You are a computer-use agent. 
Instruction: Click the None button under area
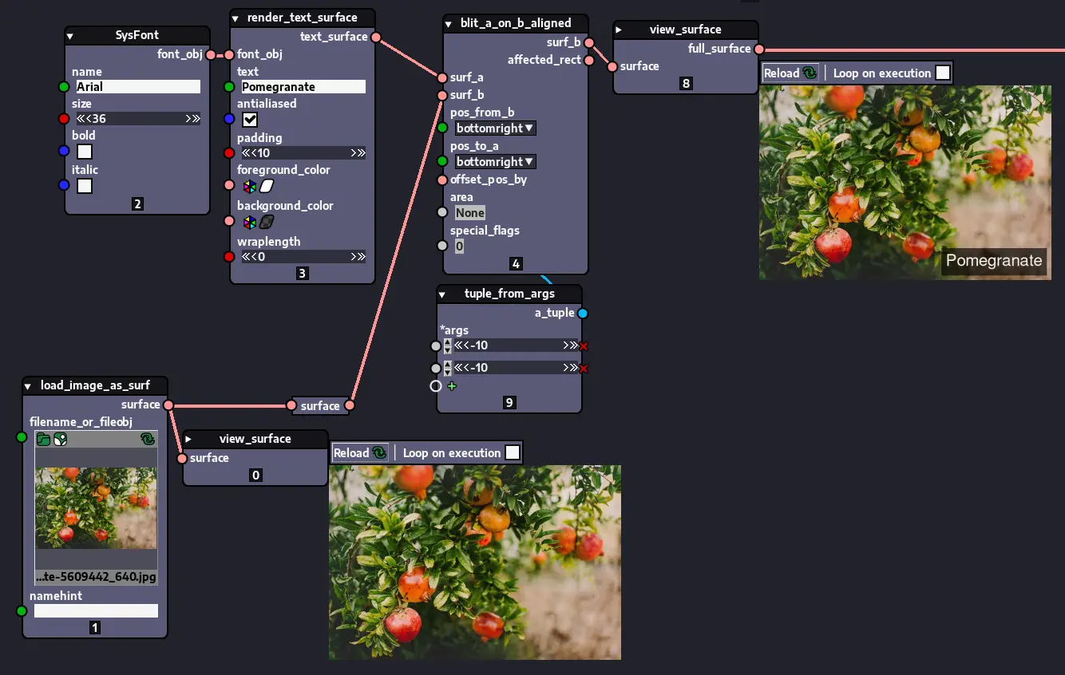click(x=470, y=213)
